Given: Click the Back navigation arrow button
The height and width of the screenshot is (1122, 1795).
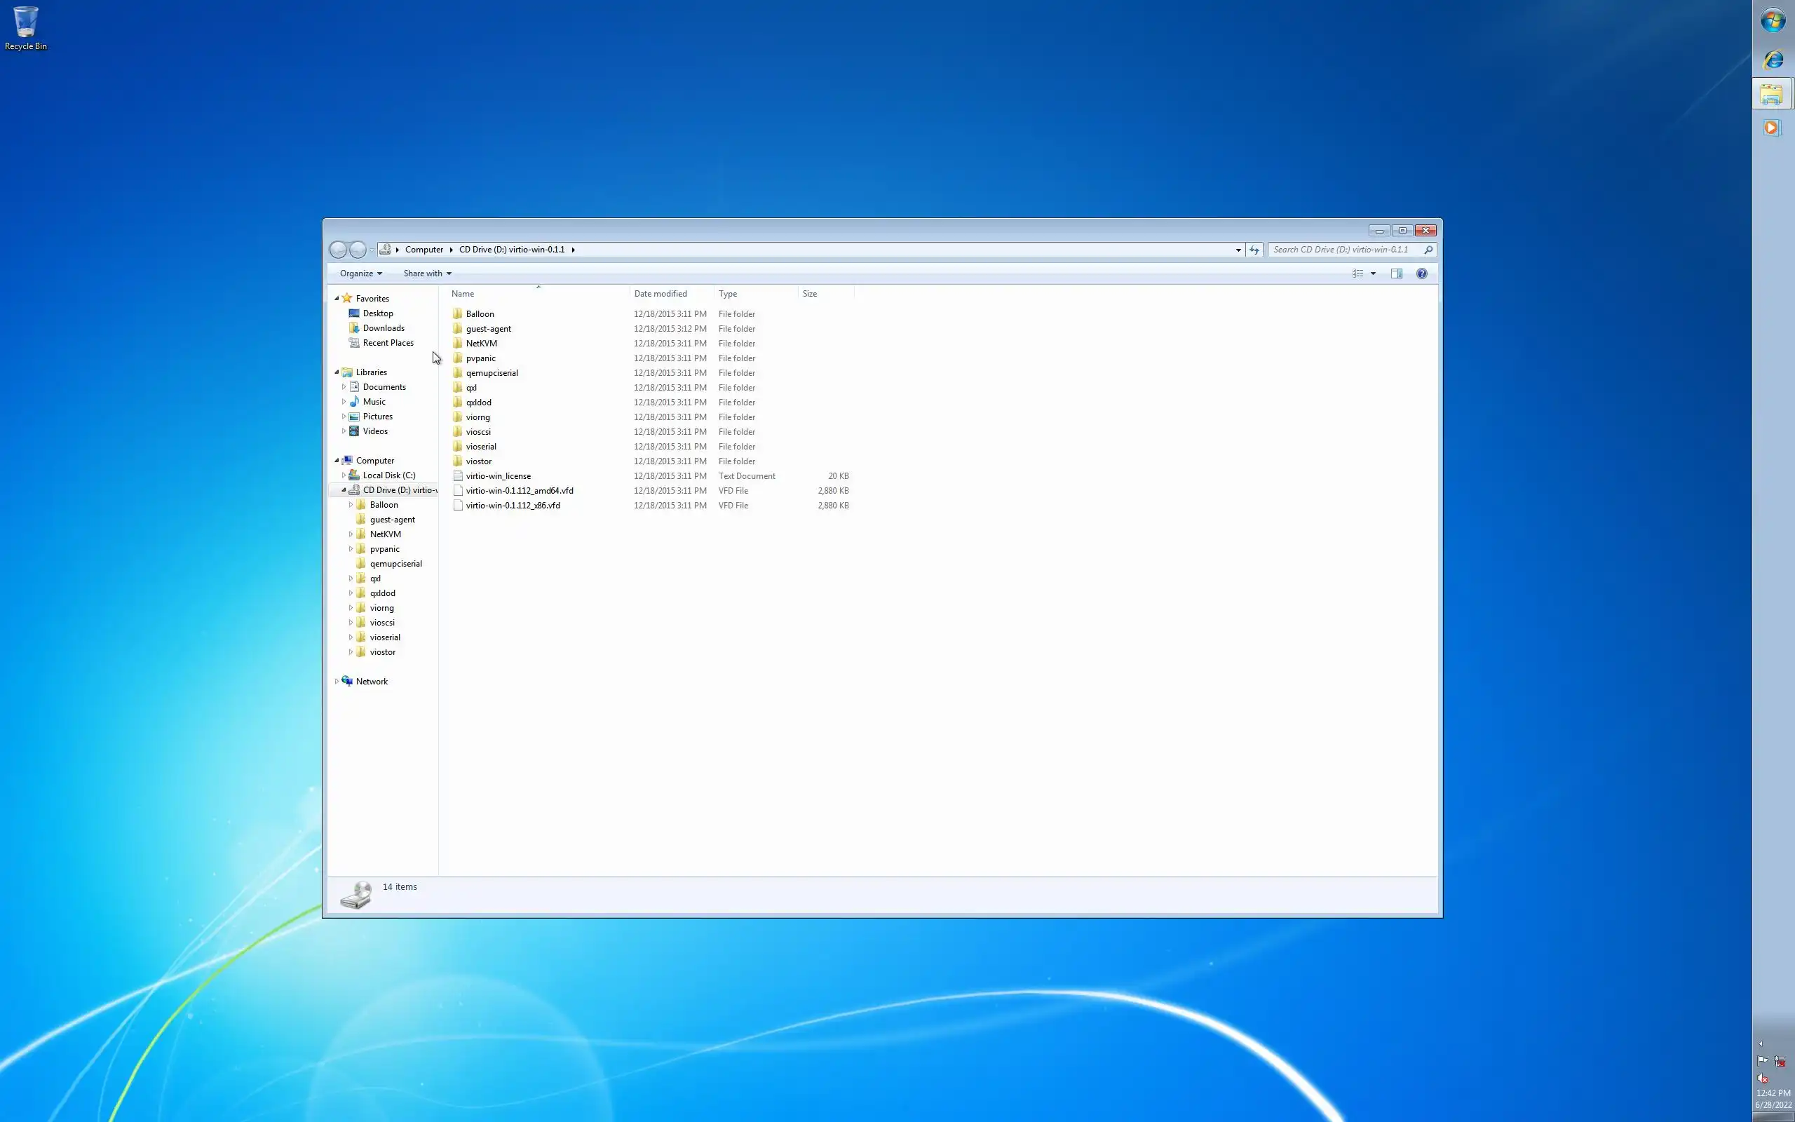Looking at the screenshot, I should (x=338, y=250).
